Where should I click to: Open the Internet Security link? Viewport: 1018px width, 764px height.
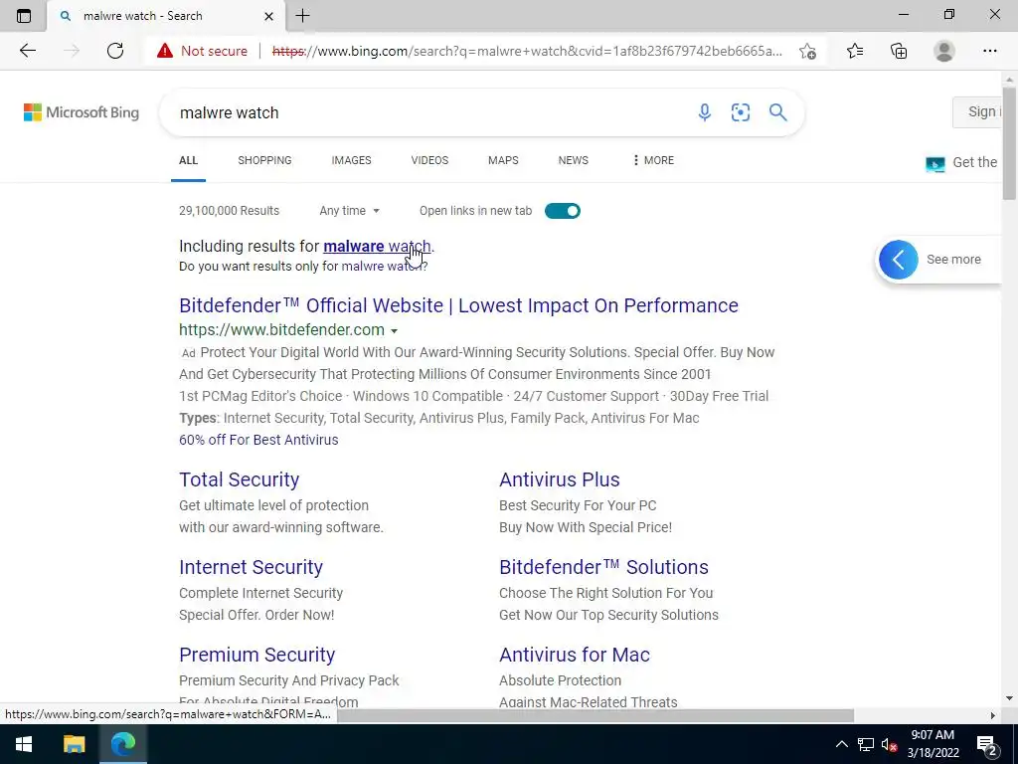coord(251,567)
